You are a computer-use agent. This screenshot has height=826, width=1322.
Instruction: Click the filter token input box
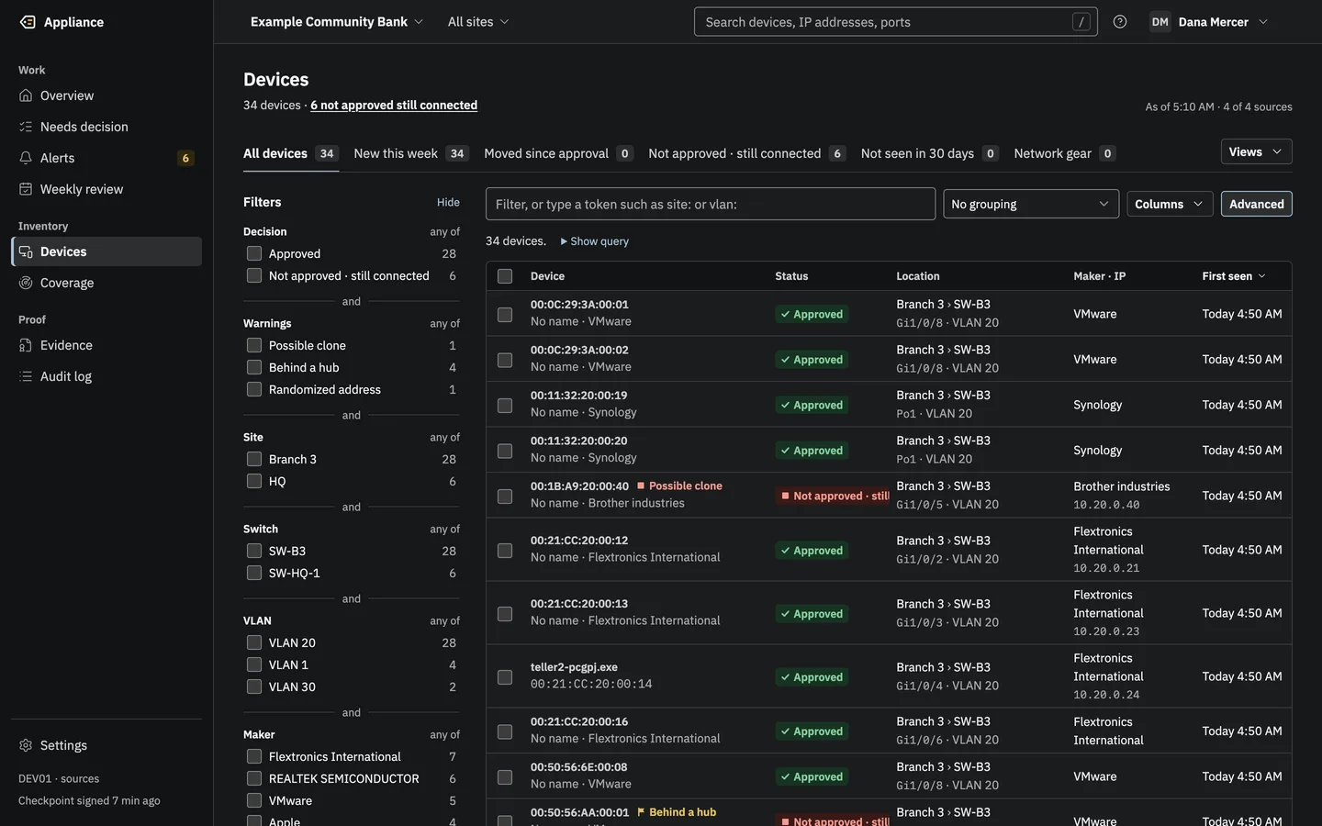(x=711, y=204)
